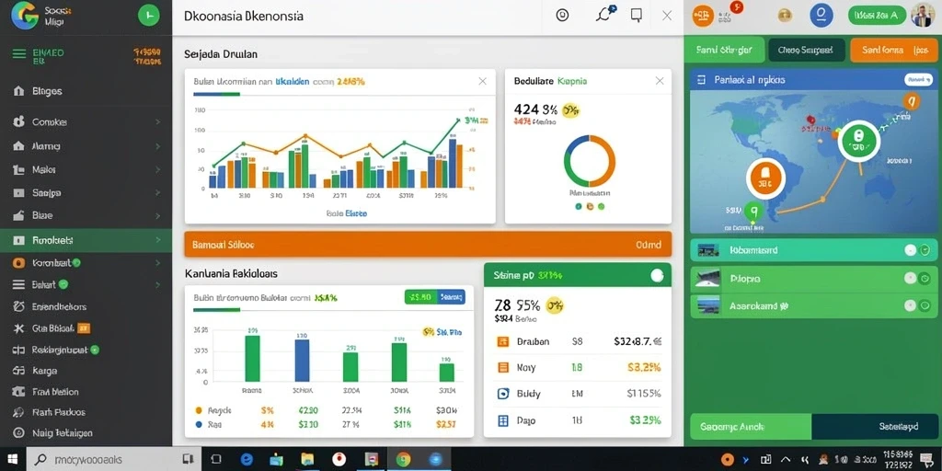
Task: Click the green circular button in sidebar header
Action: pos(149,15)
